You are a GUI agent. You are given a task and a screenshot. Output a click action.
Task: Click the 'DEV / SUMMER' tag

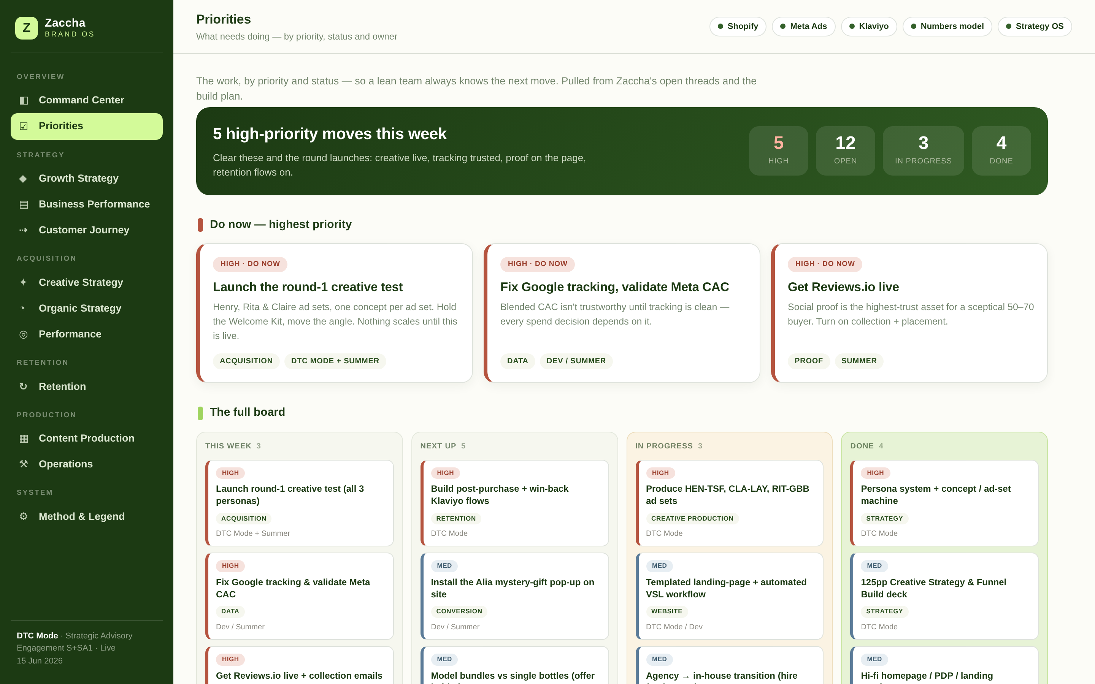576,361
